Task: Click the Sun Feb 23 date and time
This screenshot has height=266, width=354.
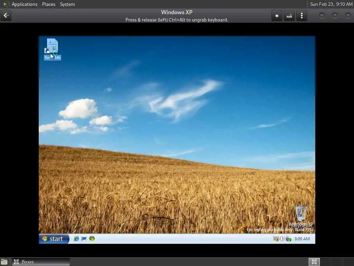Action: pos(331,4)
